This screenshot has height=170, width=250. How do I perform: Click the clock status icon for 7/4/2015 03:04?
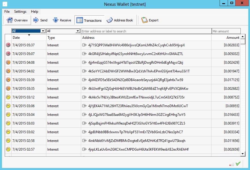point(8,114)
